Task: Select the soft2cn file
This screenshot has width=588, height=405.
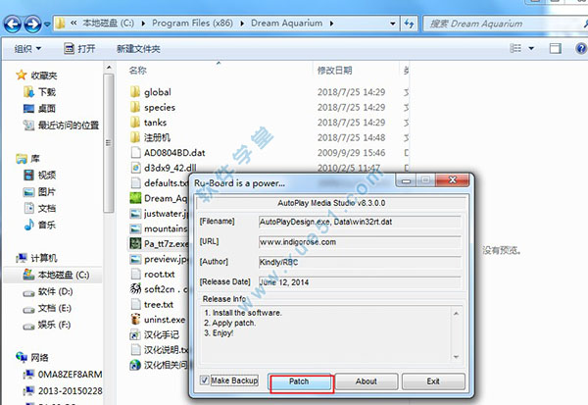Action: [x=159, y=289]
